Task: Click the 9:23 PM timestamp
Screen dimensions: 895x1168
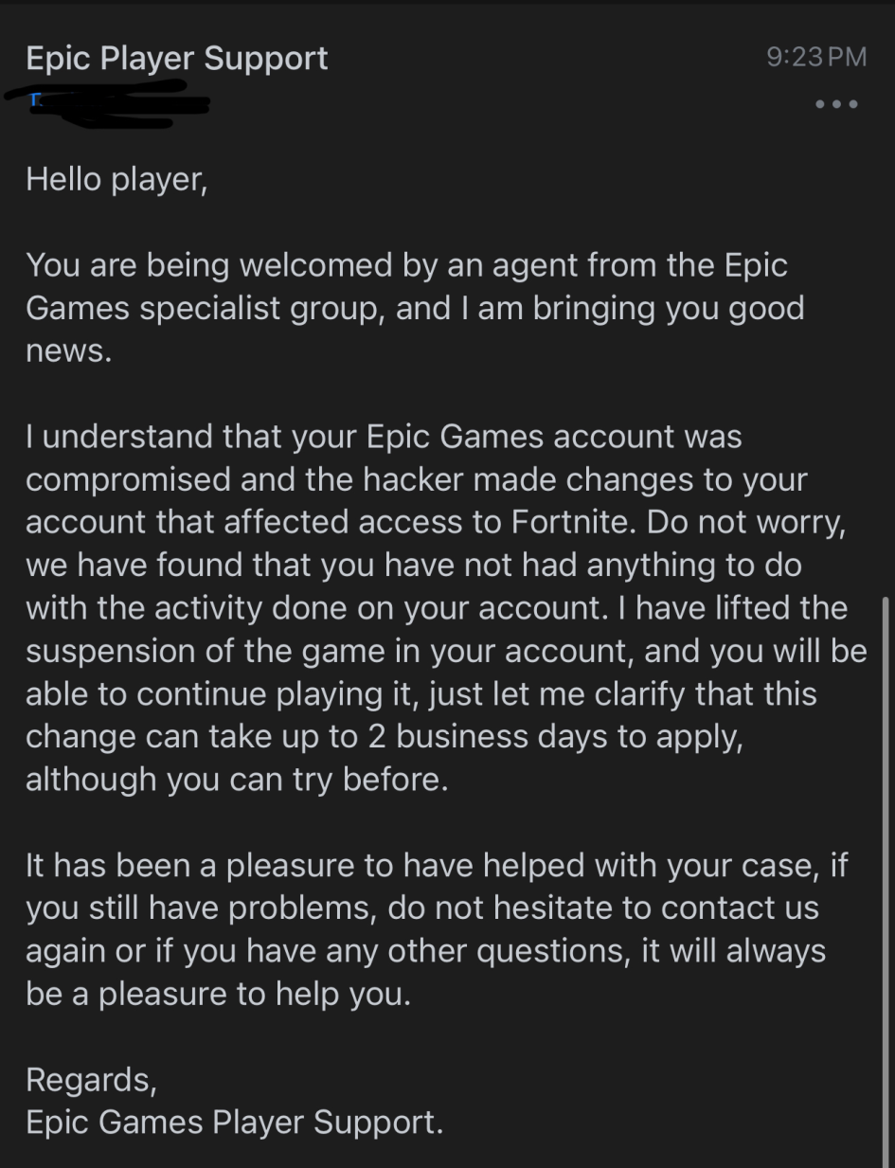Action: (815, 57)
